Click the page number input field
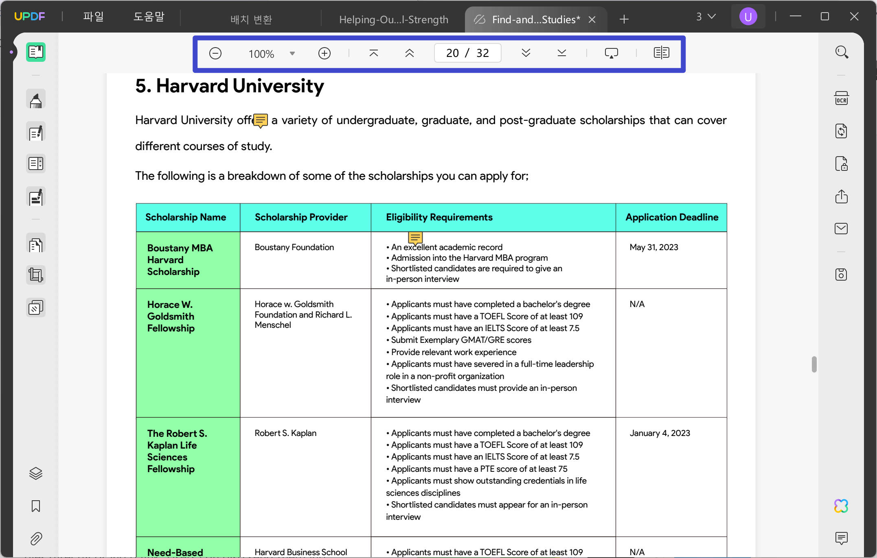 click(x=468, y=53)
